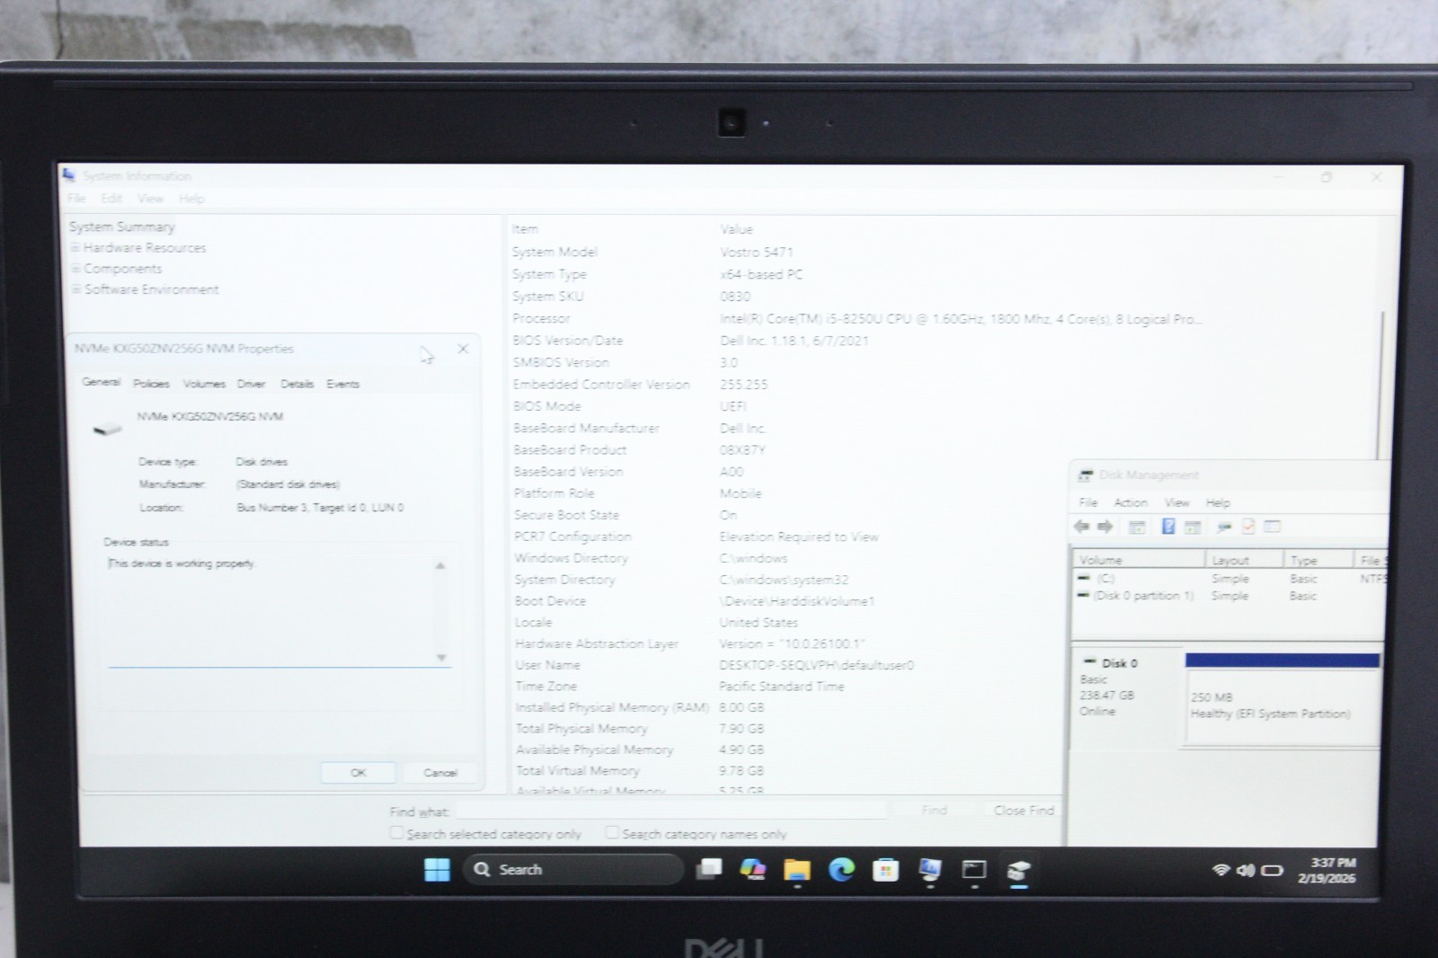Click the Close Find button

[x=1024, y=810]
